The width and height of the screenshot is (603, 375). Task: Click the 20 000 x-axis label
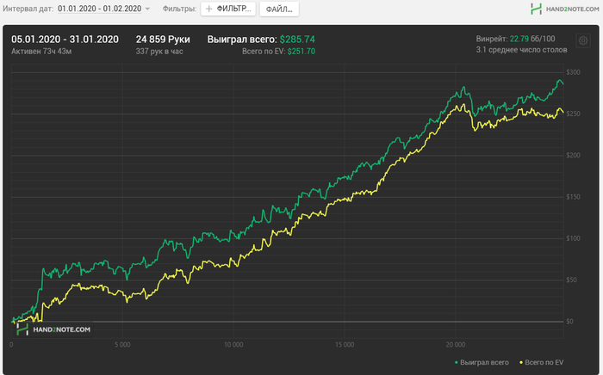(x=456, y=345)
